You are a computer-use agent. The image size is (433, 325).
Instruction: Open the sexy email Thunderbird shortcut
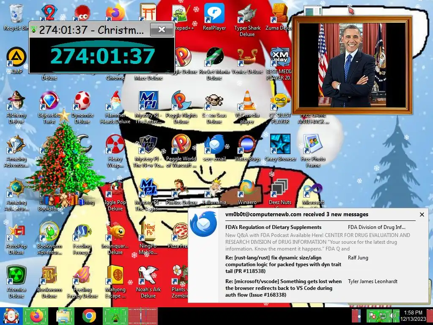214,148
